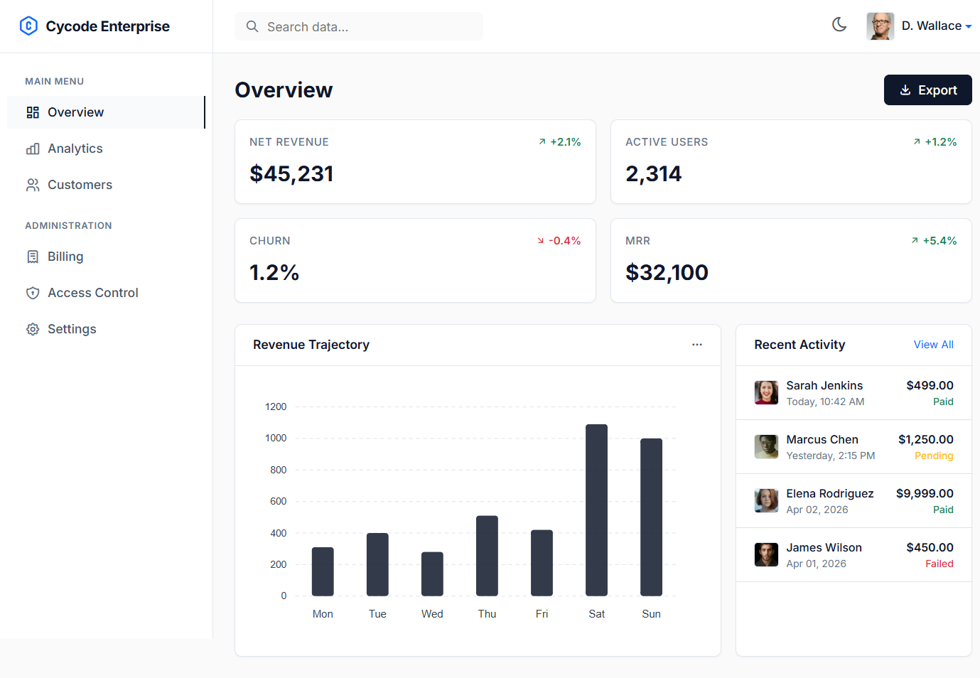This screenshot has height=678, width=980.
Task: Select the Access Control shield icon
Action: (x=32, y=292)
